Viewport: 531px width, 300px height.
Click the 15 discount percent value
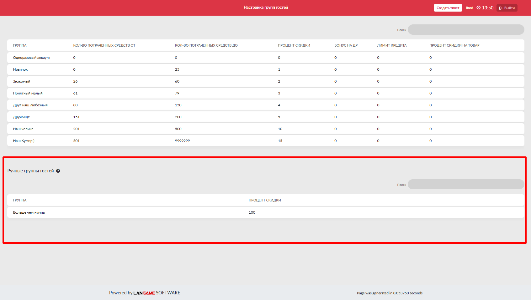tap(280, 141)
